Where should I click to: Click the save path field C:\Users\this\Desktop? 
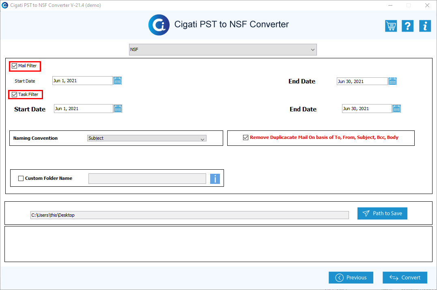[189, 215]
